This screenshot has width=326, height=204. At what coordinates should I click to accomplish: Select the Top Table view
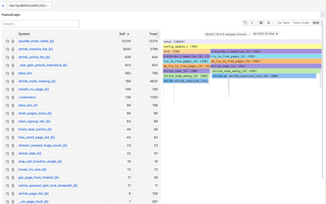(283, 23)
